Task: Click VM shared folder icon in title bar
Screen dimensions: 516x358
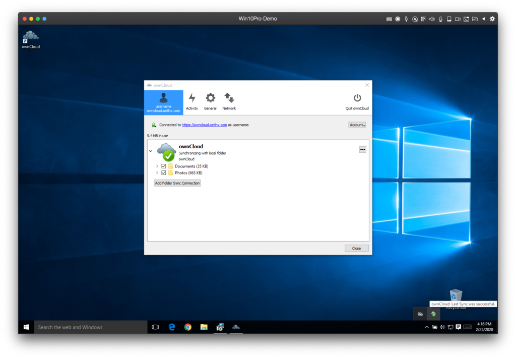Action: [475, 19]
